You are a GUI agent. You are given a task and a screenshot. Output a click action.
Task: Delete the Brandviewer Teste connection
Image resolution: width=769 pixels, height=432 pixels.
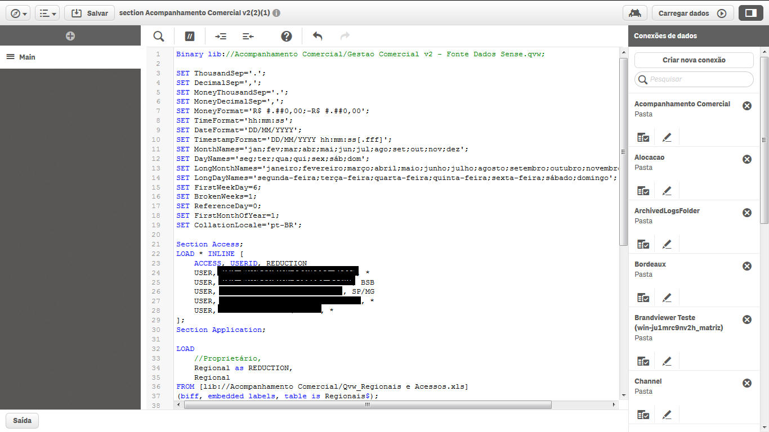[x=747, y=319]
